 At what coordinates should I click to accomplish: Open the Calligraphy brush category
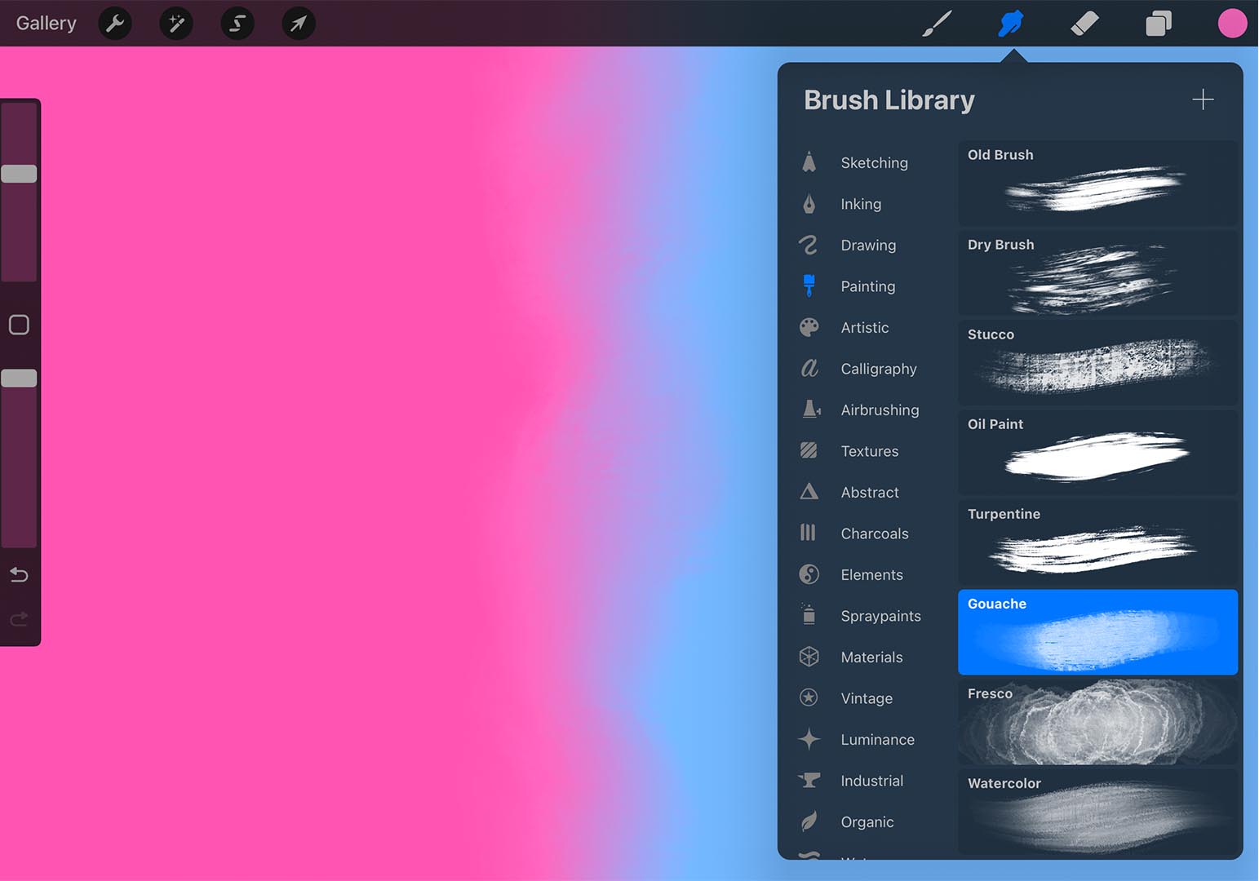(879, 369)
